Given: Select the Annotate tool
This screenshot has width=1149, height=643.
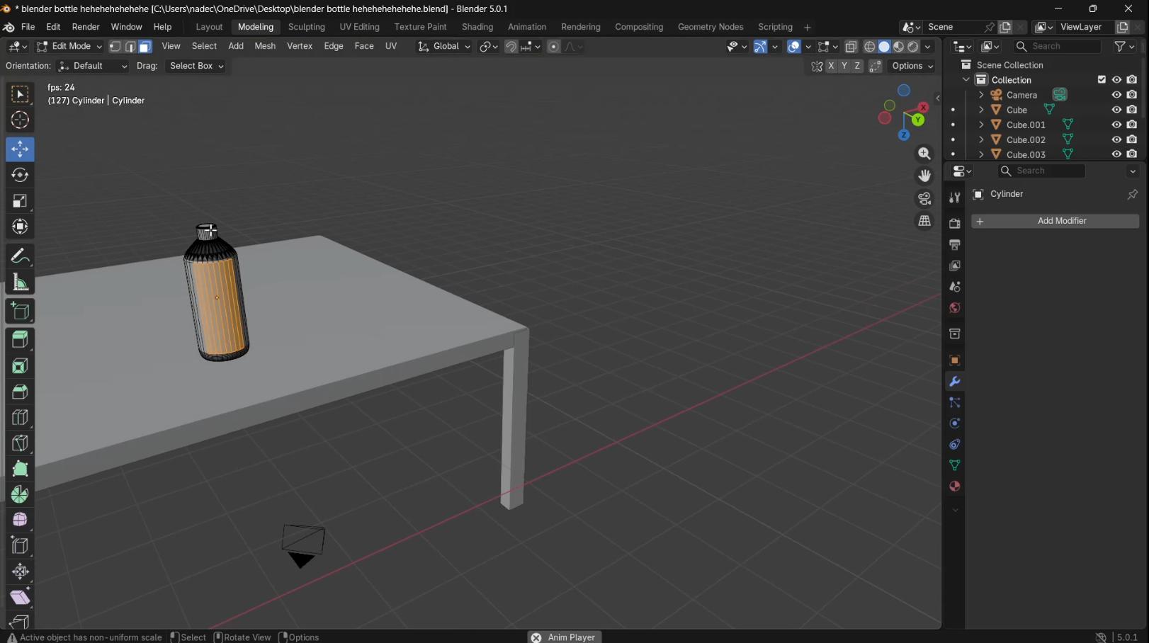Looking at the screenshot, I should coord(20,256).
